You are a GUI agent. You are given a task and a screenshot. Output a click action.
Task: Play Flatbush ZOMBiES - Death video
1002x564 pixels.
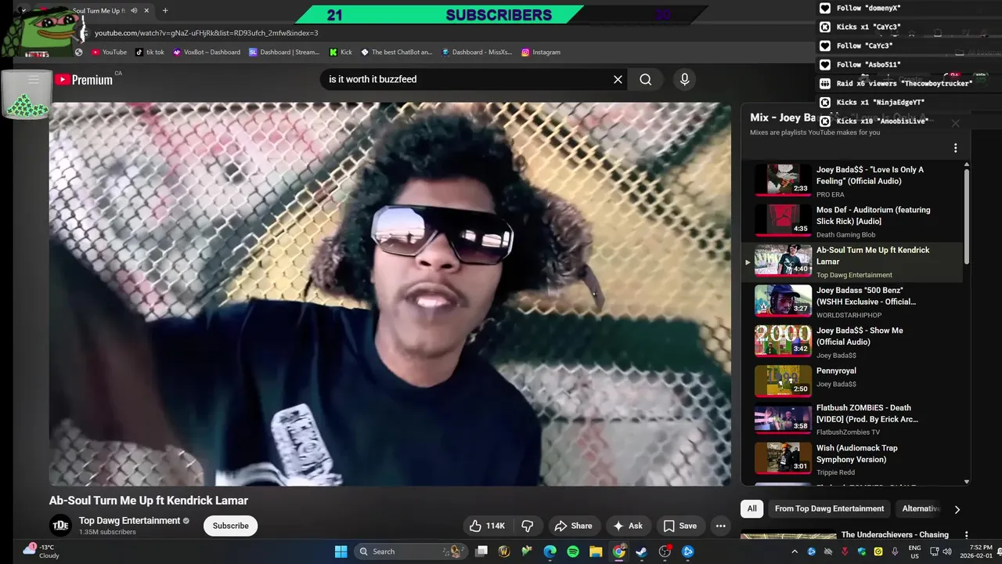click(852, 420)
